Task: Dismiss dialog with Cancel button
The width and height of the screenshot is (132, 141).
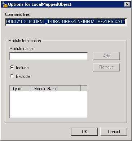Action: (114, 132)
